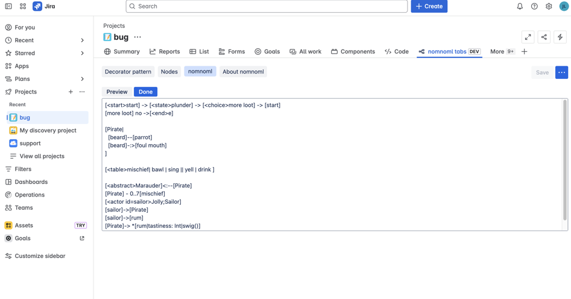This screenshot has width=571, height=299.
Task: Click the Projects breadcrumb link
Action: tap(114, 26)
